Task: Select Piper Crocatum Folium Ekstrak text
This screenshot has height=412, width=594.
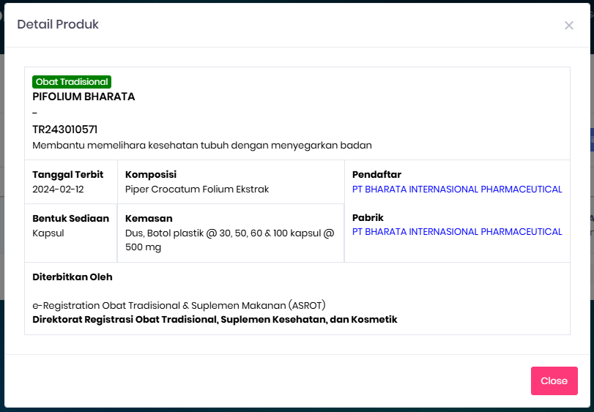Action: pyautogui.click(x=197, y=190)
